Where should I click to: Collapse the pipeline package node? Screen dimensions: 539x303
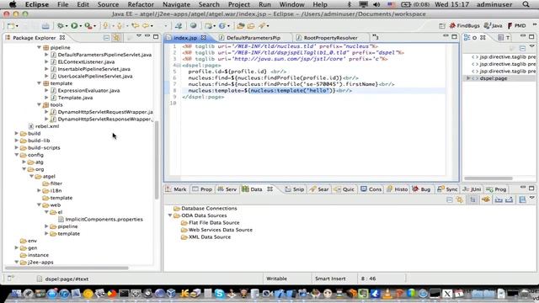tap(39, 47)
